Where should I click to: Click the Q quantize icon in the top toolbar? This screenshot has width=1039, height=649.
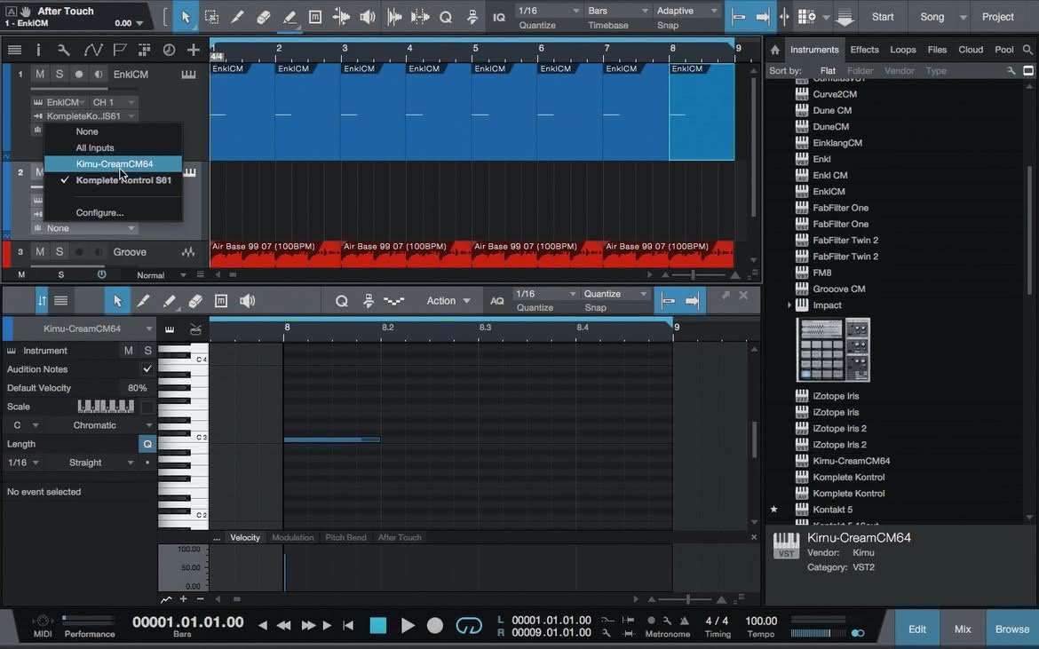click(x=446, y=17)
